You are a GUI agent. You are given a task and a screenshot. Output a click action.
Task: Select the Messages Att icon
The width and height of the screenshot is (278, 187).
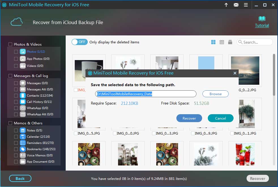tap(23, 89)
